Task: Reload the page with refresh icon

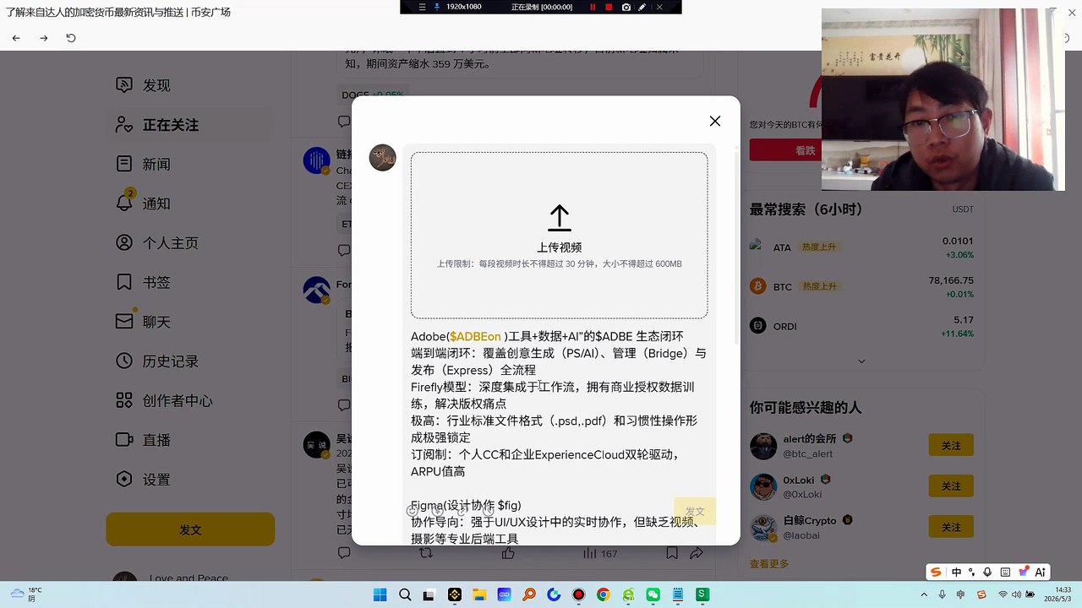Action: pyautogui.click(x=71, y=38)
